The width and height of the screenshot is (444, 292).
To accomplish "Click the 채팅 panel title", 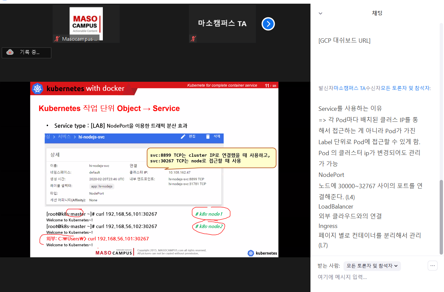I will pyautogui.click(x=377, y=13).
